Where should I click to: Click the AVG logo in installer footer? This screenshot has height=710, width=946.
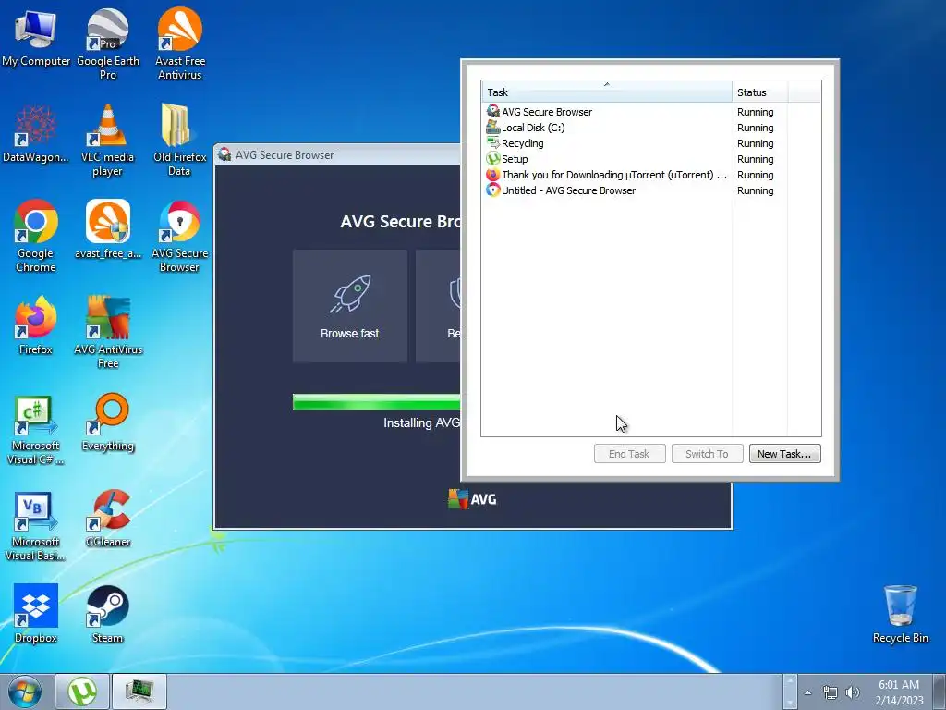tap(472, 499)
